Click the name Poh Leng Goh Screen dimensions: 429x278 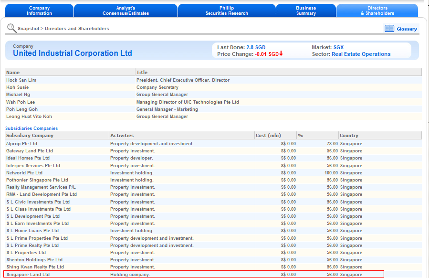pyautogui.click(x=22, y=109)
